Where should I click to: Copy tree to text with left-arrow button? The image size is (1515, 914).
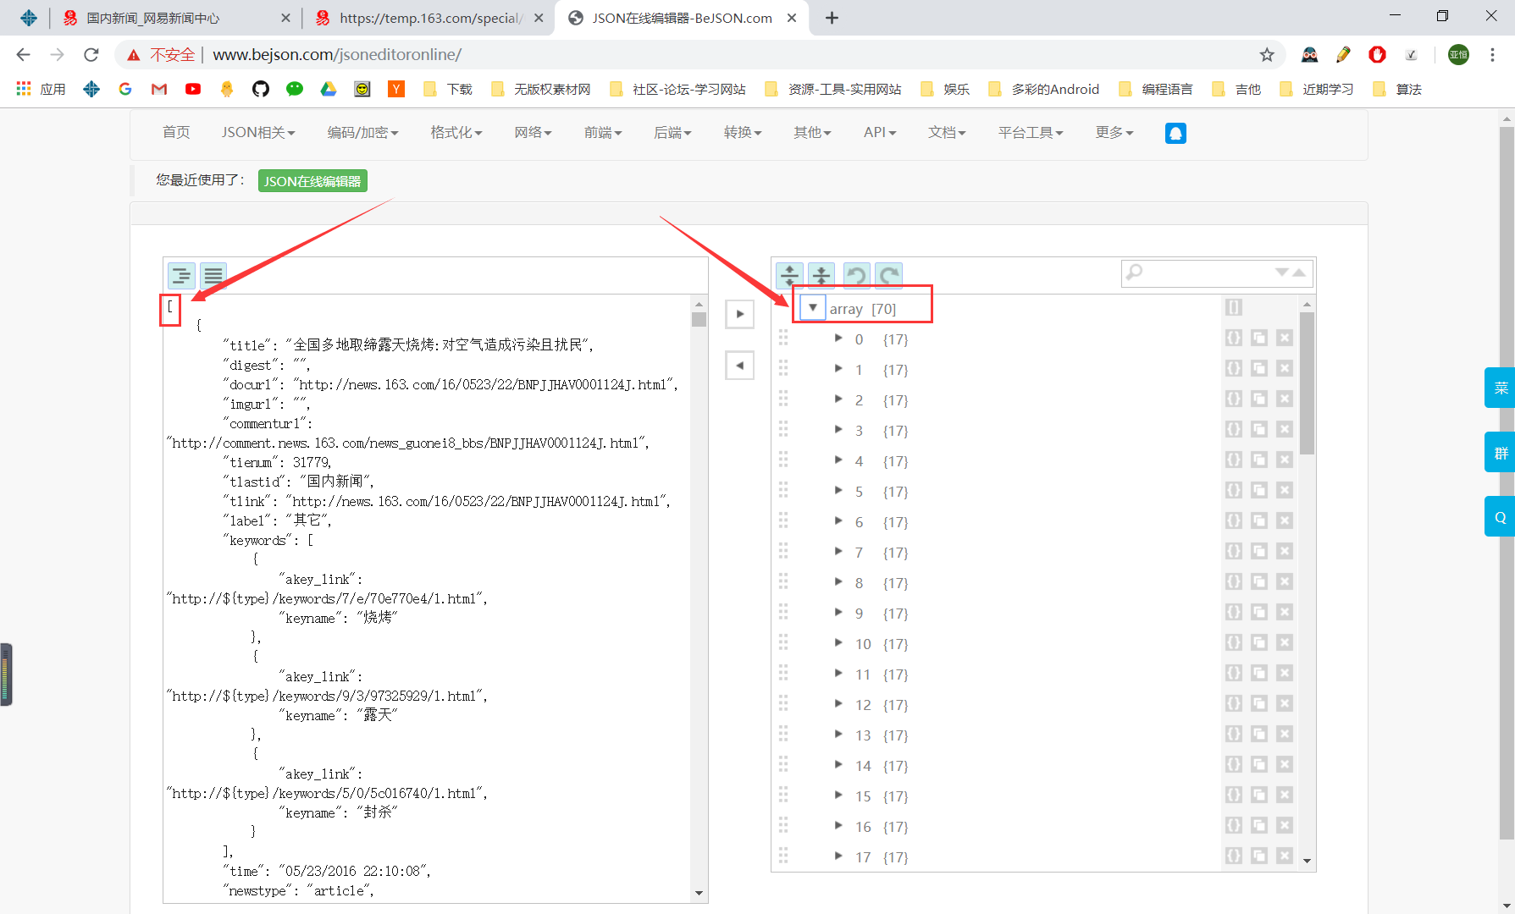pyautogui.click(x=740, y=366)
